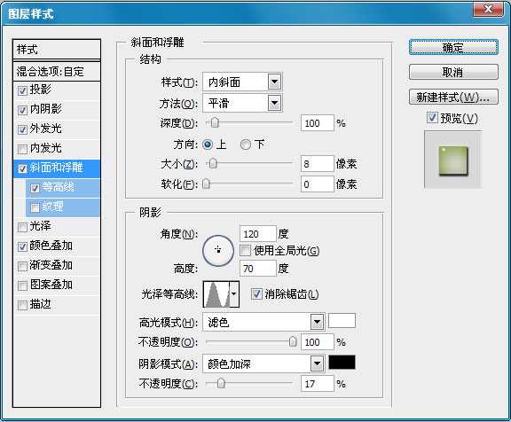Image resolution: width=511 pixels, height=422 pixels.
Task: Click the 深度 100 percent field
Action: (x=317, y=123)
